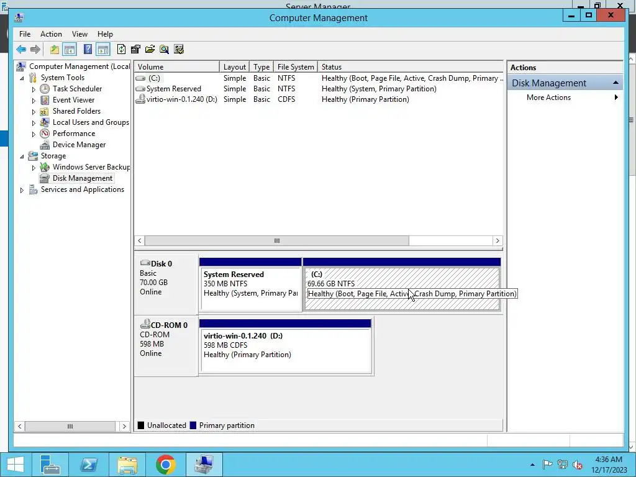The height and width of the screenshot is (477, 636).
Task: Open the Action menu
Action: pyautogui.click(x=51, y=34)
